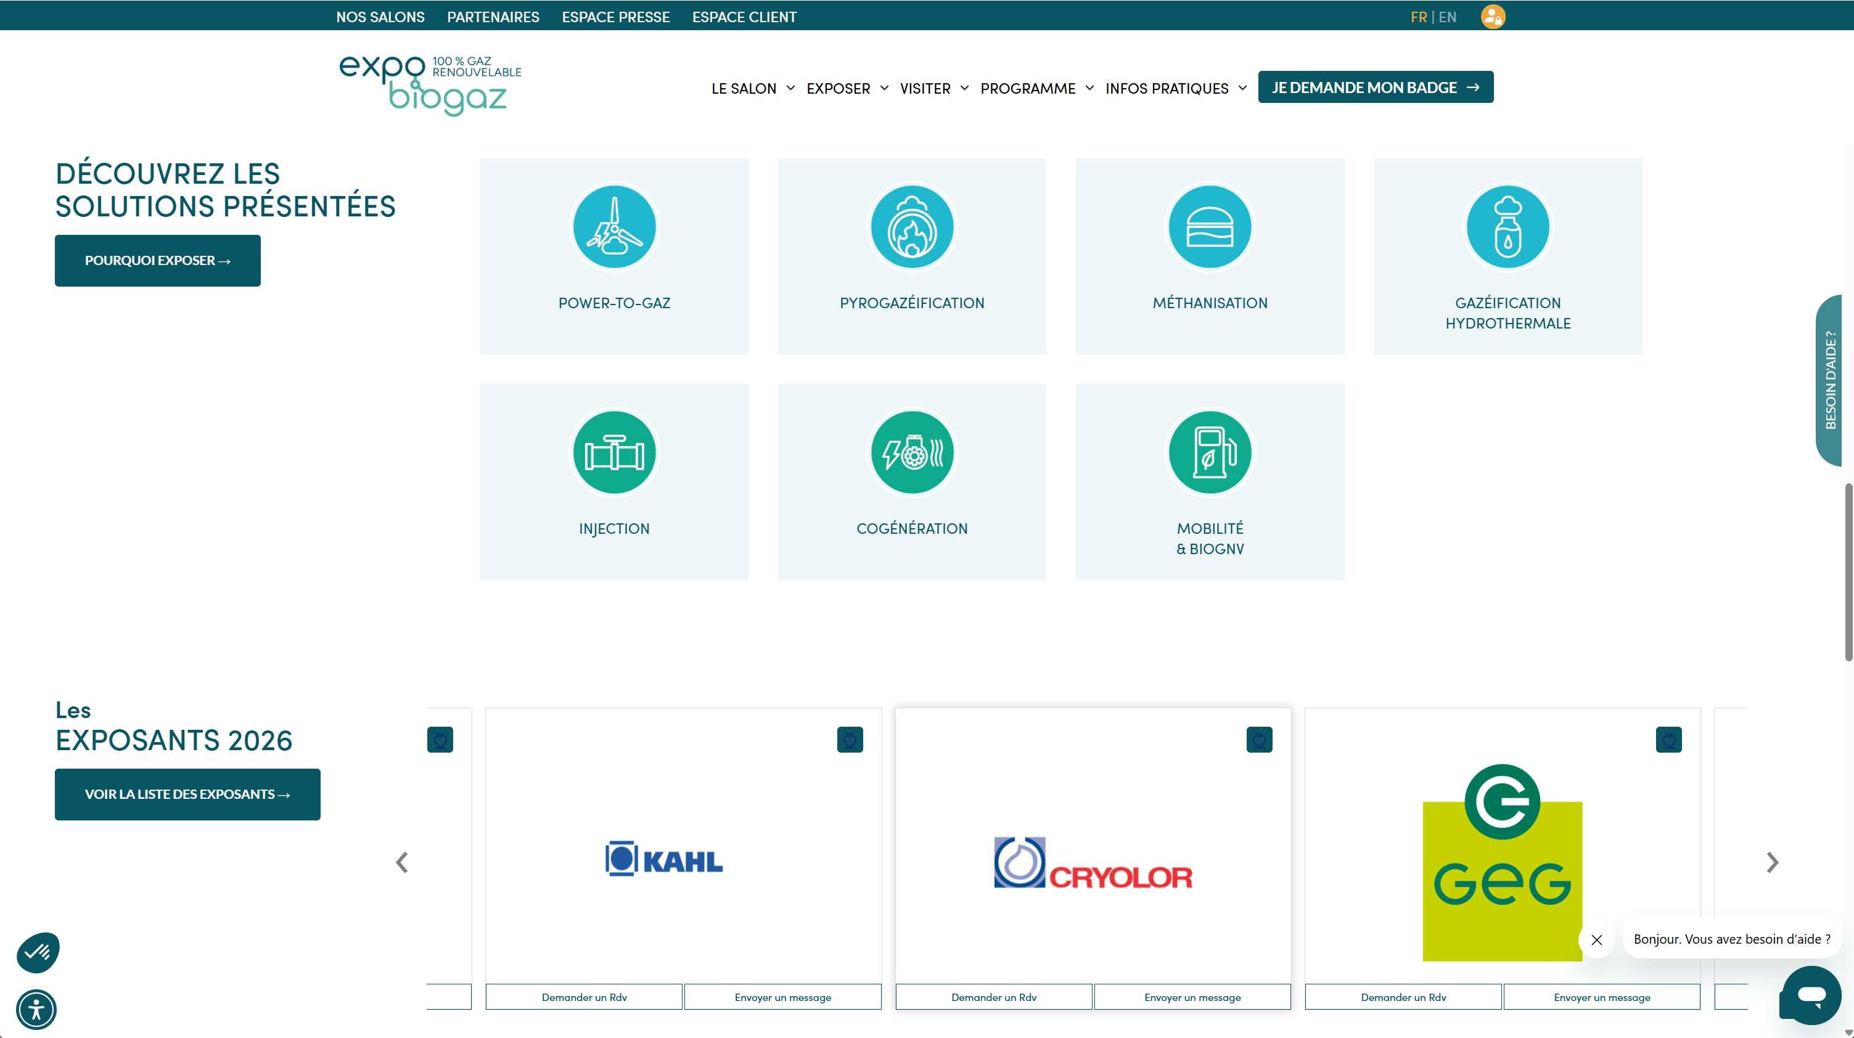Click Voir la liste des exposants button
Screen dimensions: 1854x1038
tap(187, 794)
